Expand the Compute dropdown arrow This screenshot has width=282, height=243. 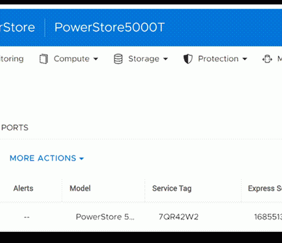(x=96, y=59)
